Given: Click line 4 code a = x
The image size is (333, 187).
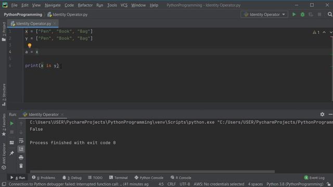Looking at the screenshot, I should coord(32,52).
